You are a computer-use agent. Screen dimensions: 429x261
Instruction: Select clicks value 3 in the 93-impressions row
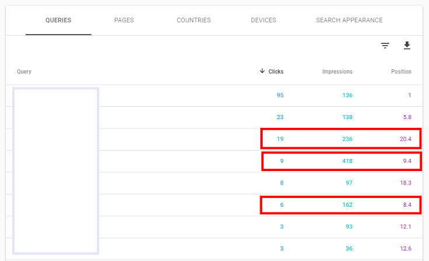pos(281,227)
